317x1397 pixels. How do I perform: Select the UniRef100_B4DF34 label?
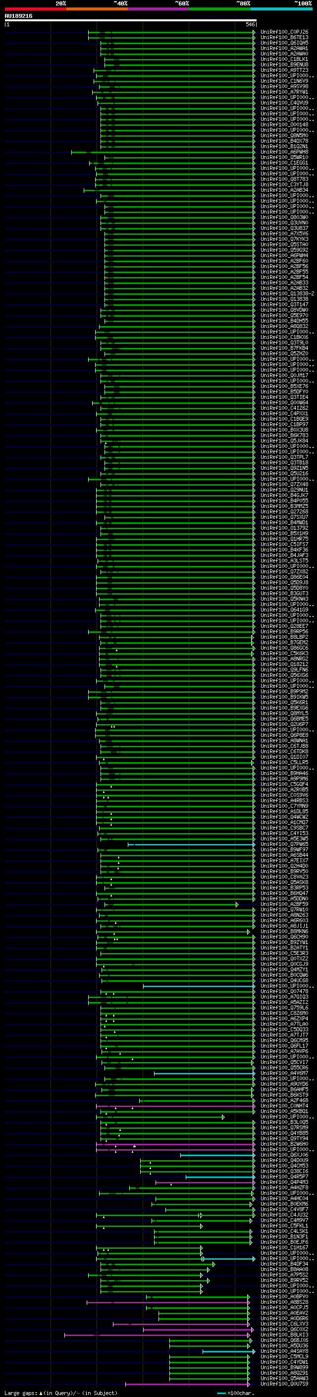pyautogui.click(x=284, y=1264)
